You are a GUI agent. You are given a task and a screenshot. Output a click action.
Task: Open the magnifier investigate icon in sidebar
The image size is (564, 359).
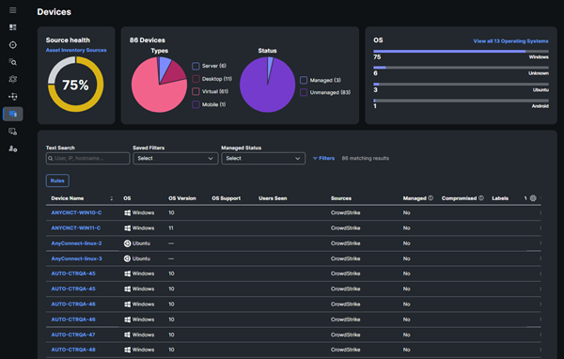pos(13,62)
